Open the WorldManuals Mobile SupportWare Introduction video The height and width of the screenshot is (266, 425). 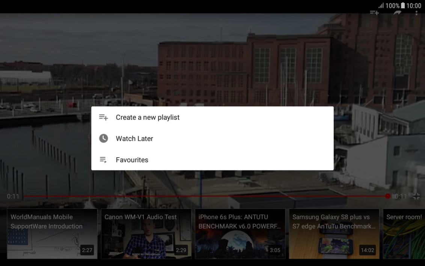(52, 234)
